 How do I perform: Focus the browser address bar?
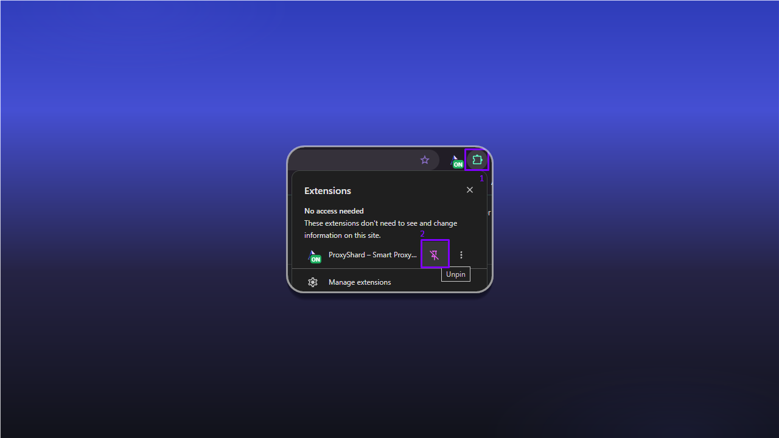(364, 160)
